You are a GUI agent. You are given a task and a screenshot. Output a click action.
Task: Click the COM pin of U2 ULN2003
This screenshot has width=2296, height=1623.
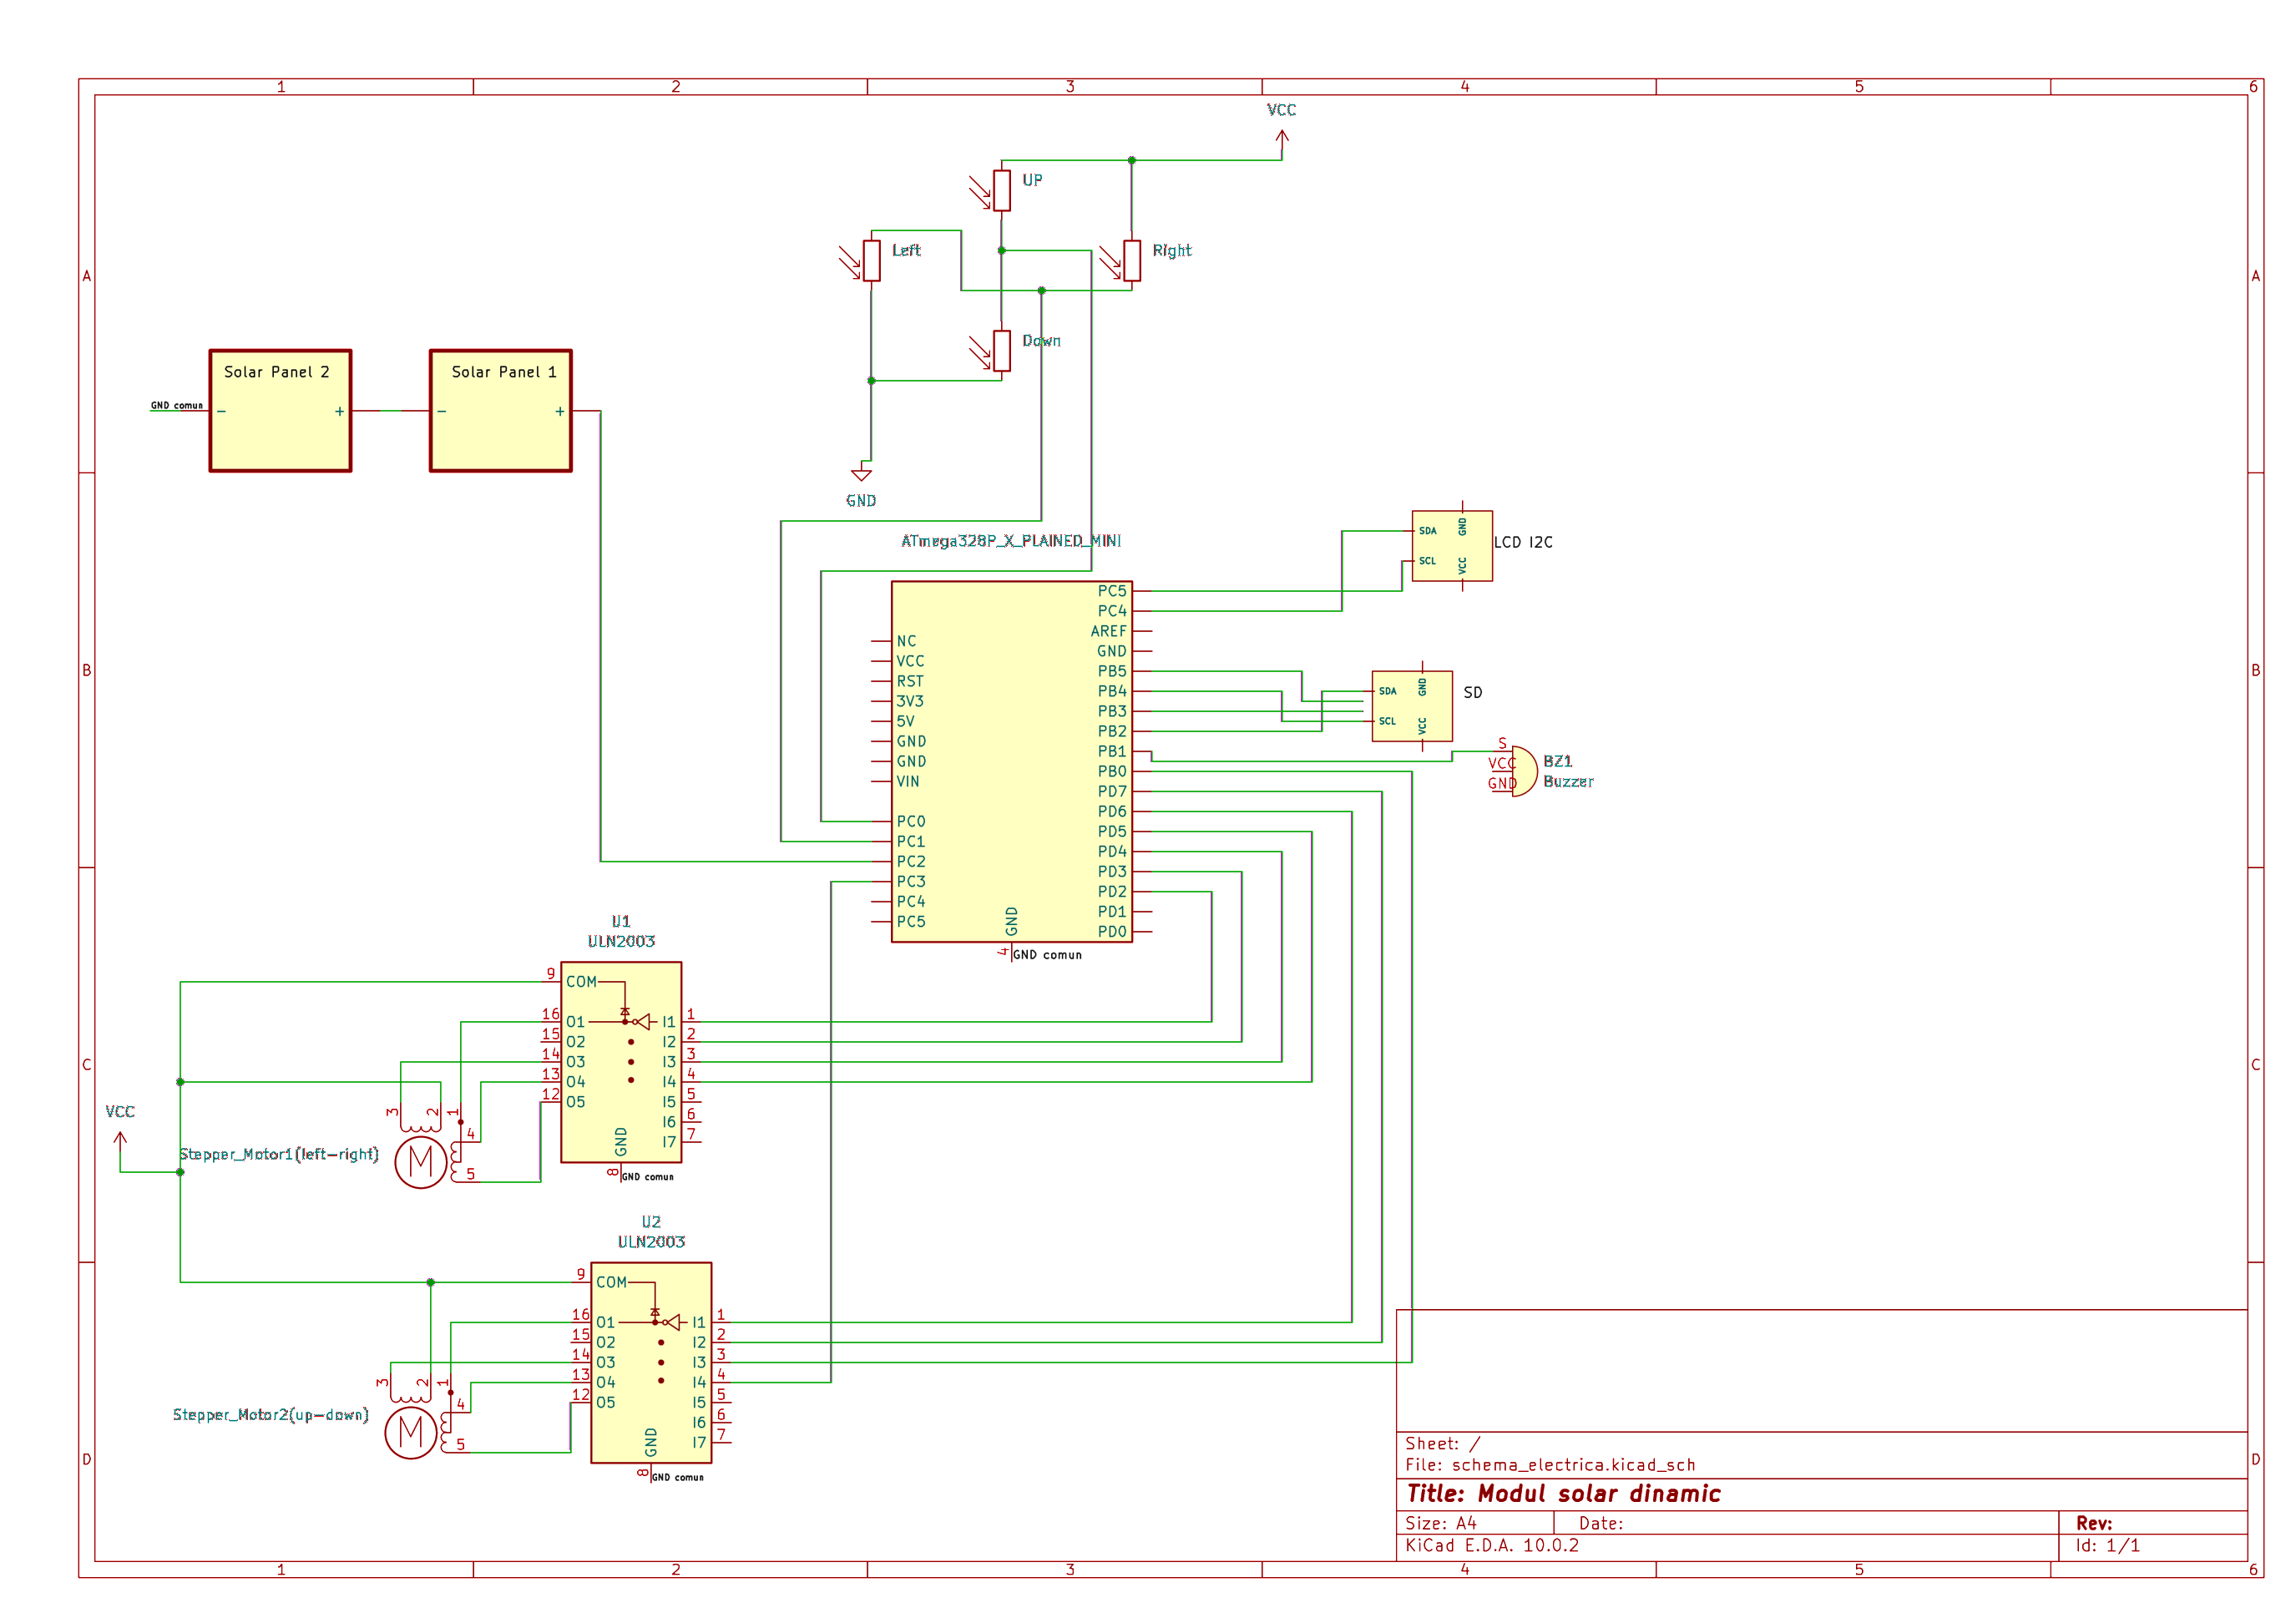[611, 1282]
